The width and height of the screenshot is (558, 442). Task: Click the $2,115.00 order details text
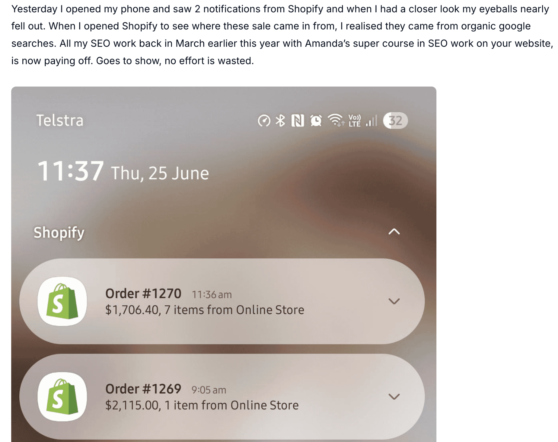click(202, 405)
